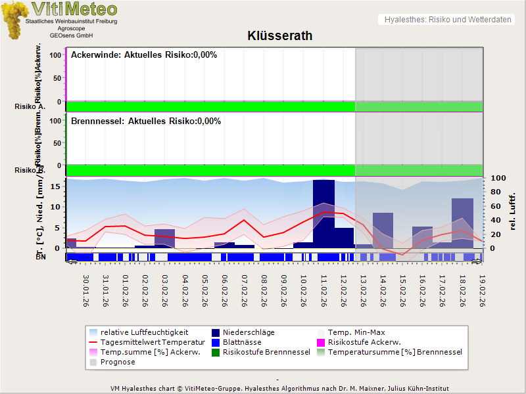
Task: Click the VitiMeteo grape logo
Action: point(16,20)
